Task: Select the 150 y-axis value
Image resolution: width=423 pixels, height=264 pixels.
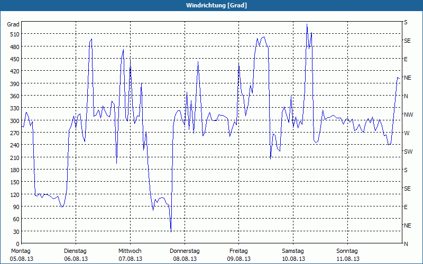Action: pyautogui.click(x=15, y=182)
